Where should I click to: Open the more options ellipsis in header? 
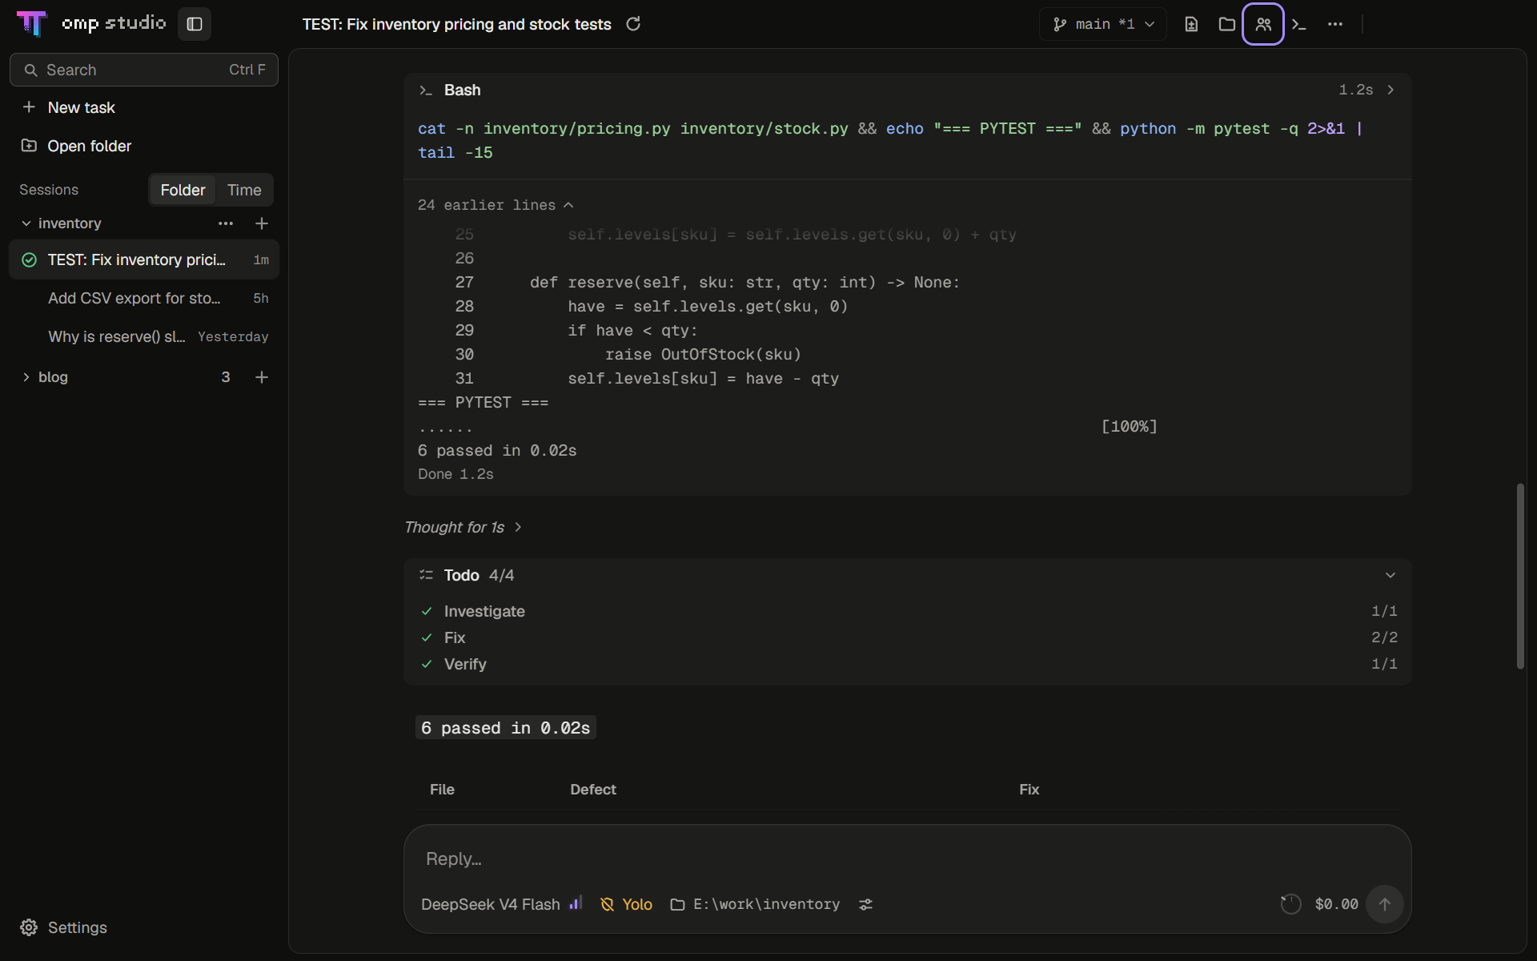1335,24
